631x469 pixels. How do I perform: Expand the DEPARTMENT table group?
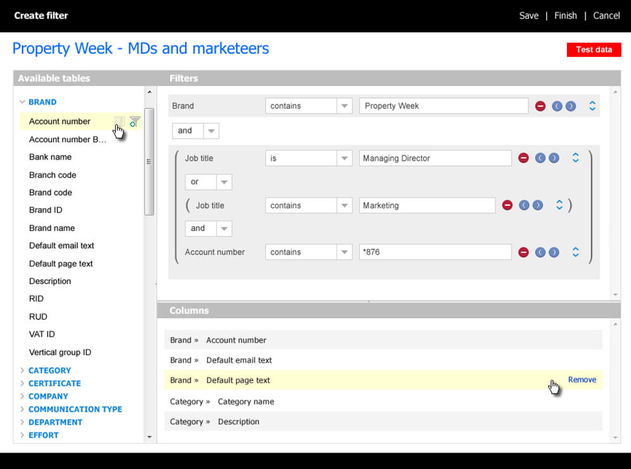tap(22, 422)
